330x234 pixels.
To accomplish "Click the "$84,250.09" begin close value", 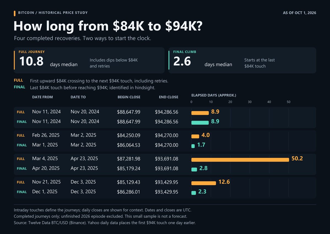I will pos(129,135).
